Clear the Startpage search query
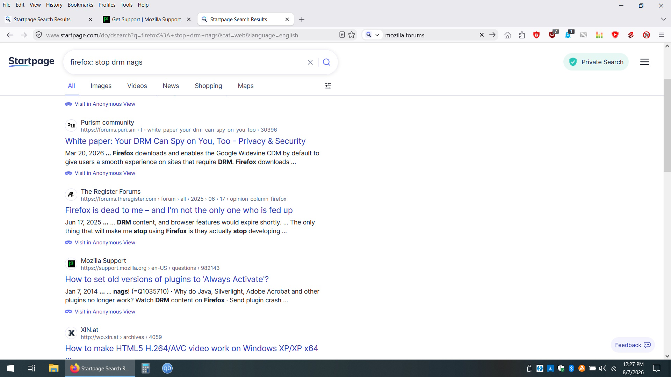Screen dimensions: 671x377 pyautogui.click(x=310, y=62)
